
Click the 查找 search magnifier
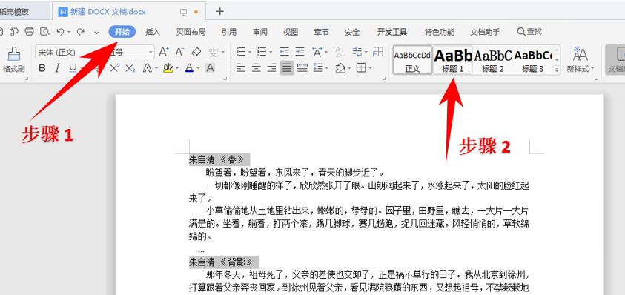[x=521, y=31]
